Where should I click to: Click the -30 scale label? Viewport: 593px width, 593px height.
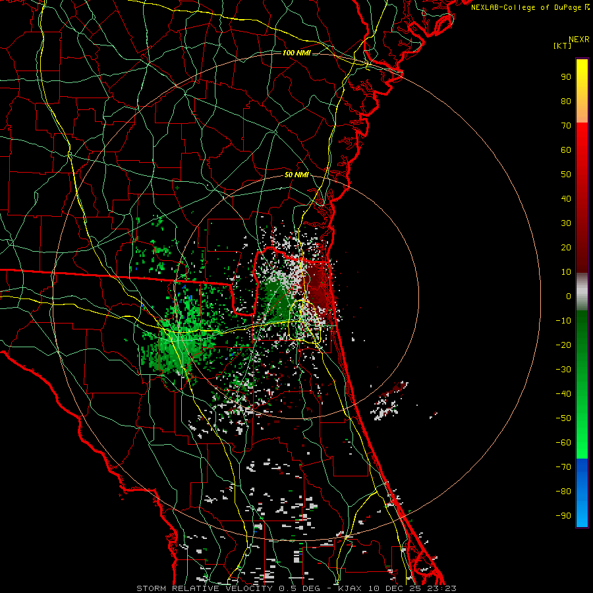point(563,370)
